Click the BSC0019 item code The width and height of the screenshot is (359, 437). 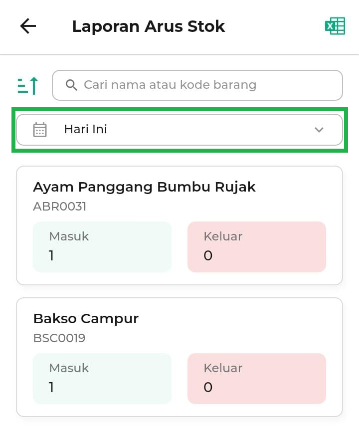[59, 338]
